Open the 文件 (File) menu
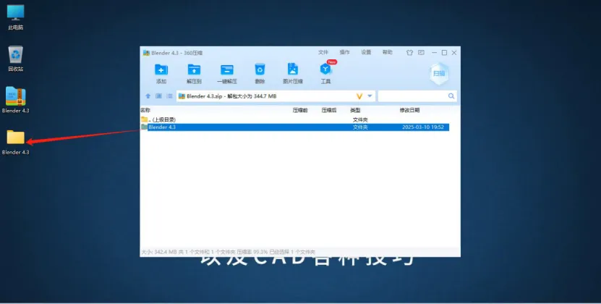Screen dimensions: 601x304 (x=323, y=52)
